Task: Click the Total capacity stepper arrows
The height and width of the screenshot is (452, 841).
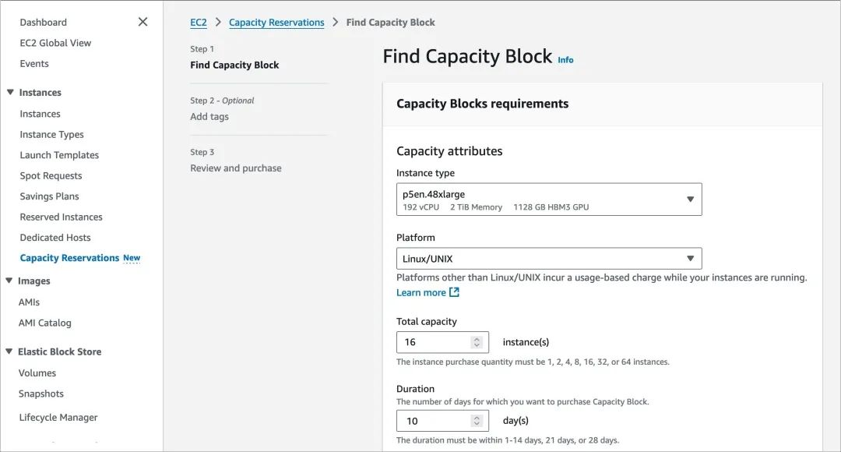Action: click(477, 342)
